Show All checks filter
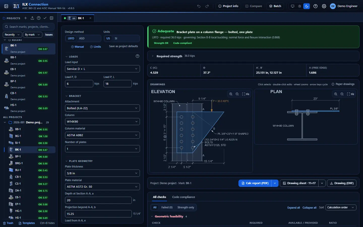 pos(155,207)
